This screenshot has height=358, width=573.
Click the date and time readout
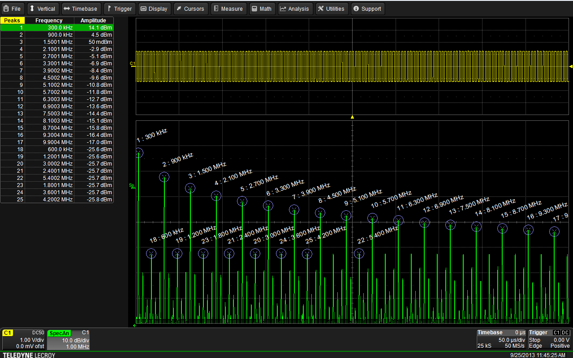538,355
